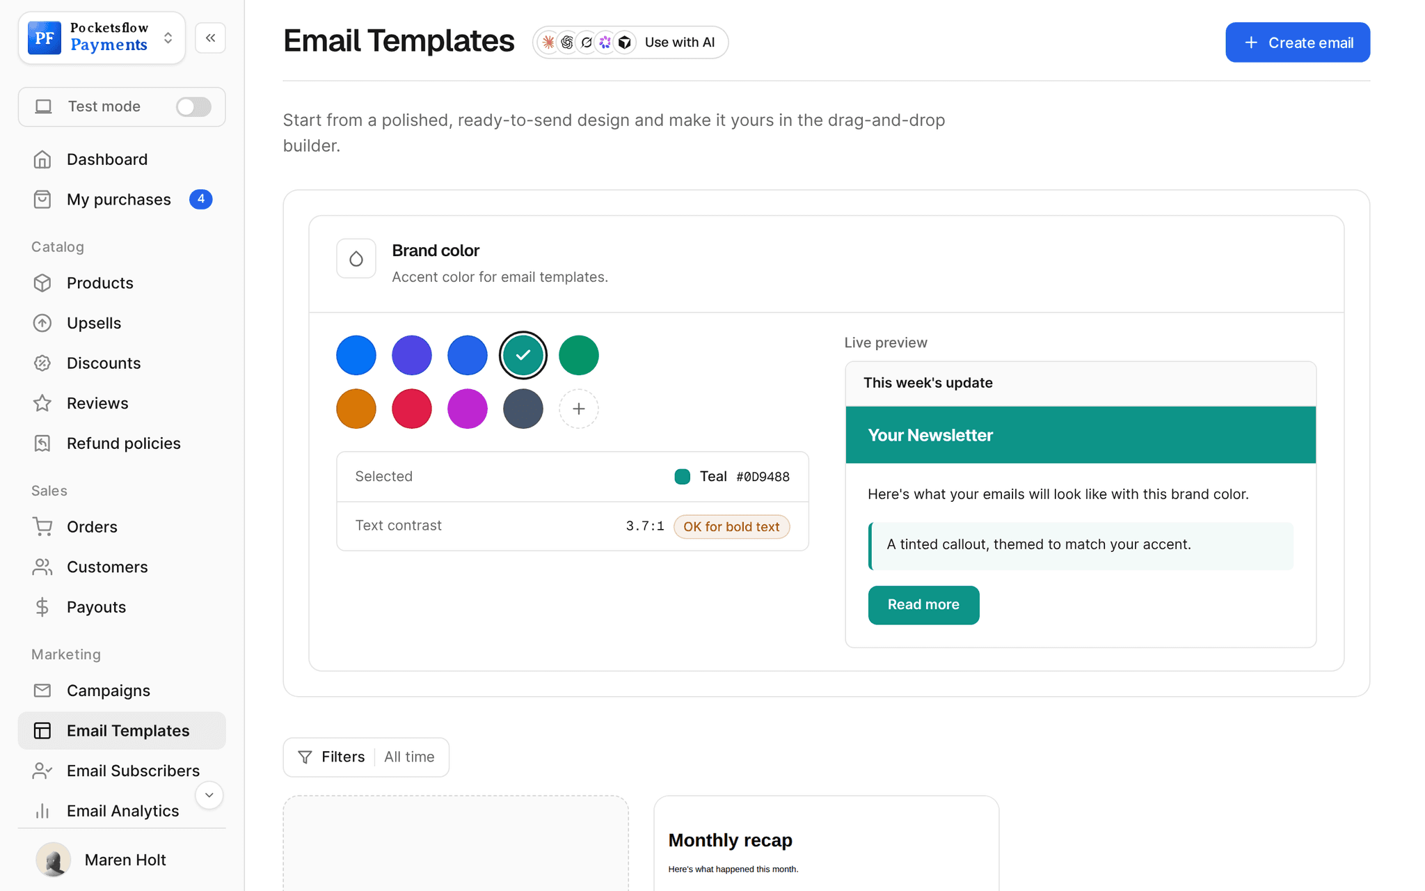This screenshot has height=891, width=1425.
Task: Click the My purchases badge showing 4
Action: point(200,199)
